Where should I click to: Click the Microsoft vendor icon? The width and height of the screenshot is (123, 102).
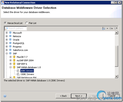click(10, 33)
